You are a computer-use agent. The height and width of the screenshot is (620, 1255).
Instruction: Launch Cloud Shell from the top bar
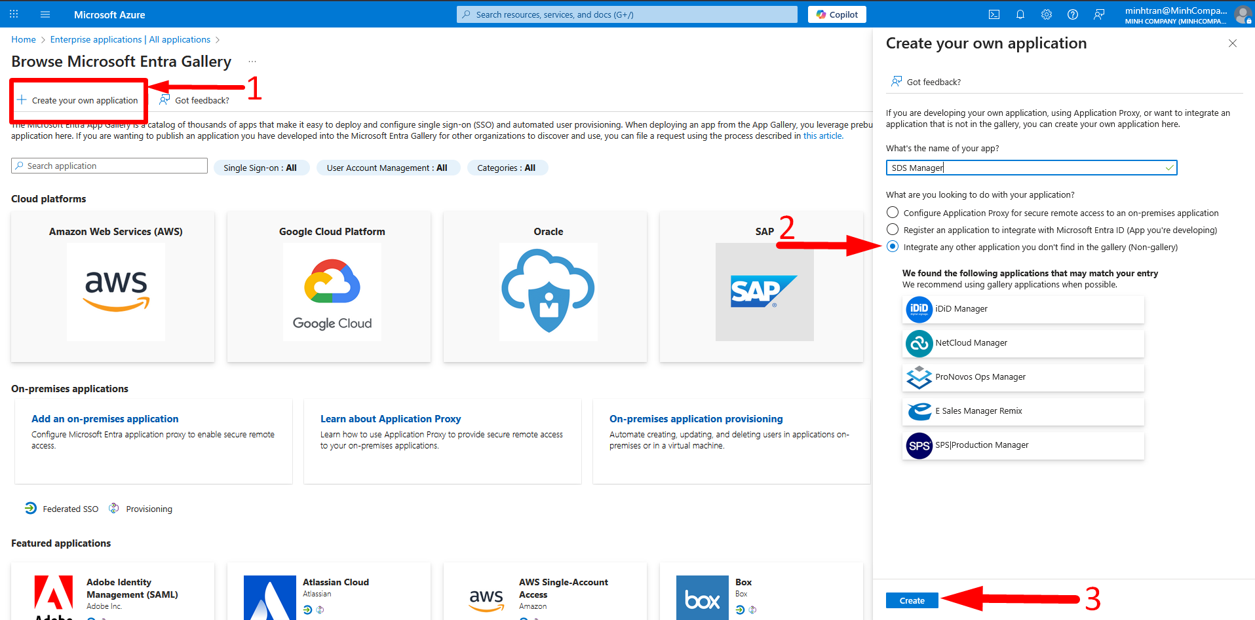point(994,14)
